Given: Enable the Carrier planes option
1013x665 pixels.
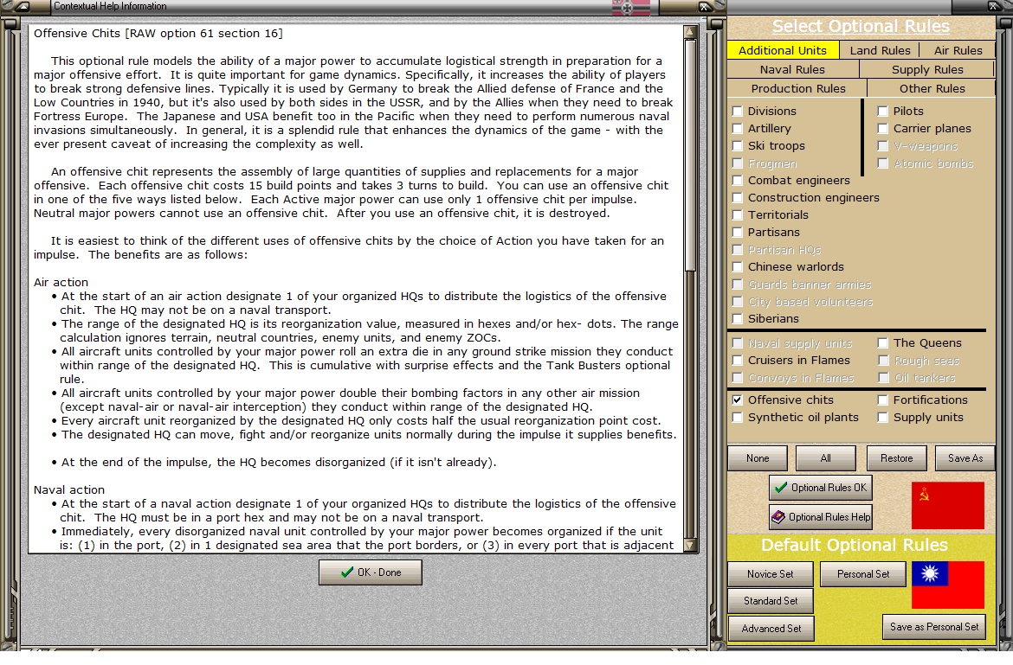Looking at the screenshot, I should click(882, 128).
